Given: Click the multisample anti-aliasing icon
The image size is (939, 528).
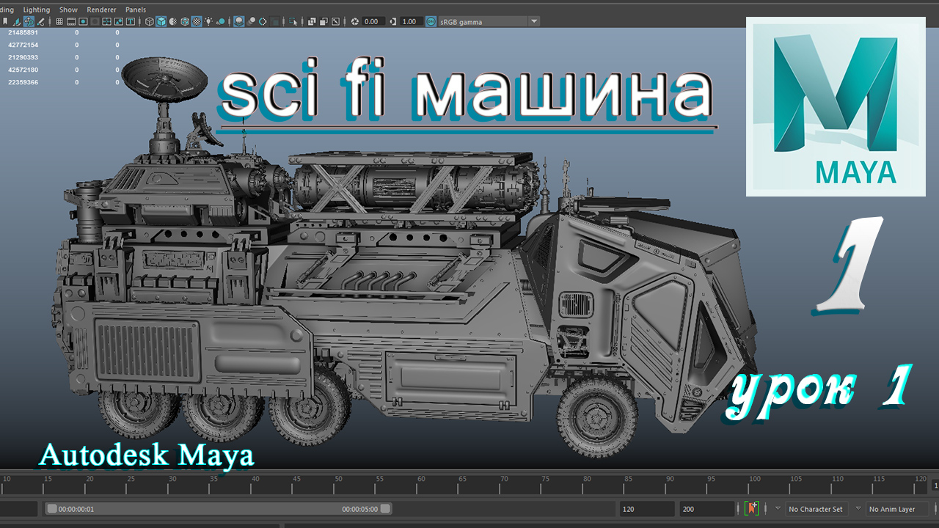Looking at the screenshot, I should tap(263, 21).
